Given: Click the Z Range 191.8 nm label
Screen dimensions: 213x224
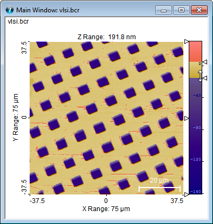Looking at the screenshot, I should (x=107, y=37).
